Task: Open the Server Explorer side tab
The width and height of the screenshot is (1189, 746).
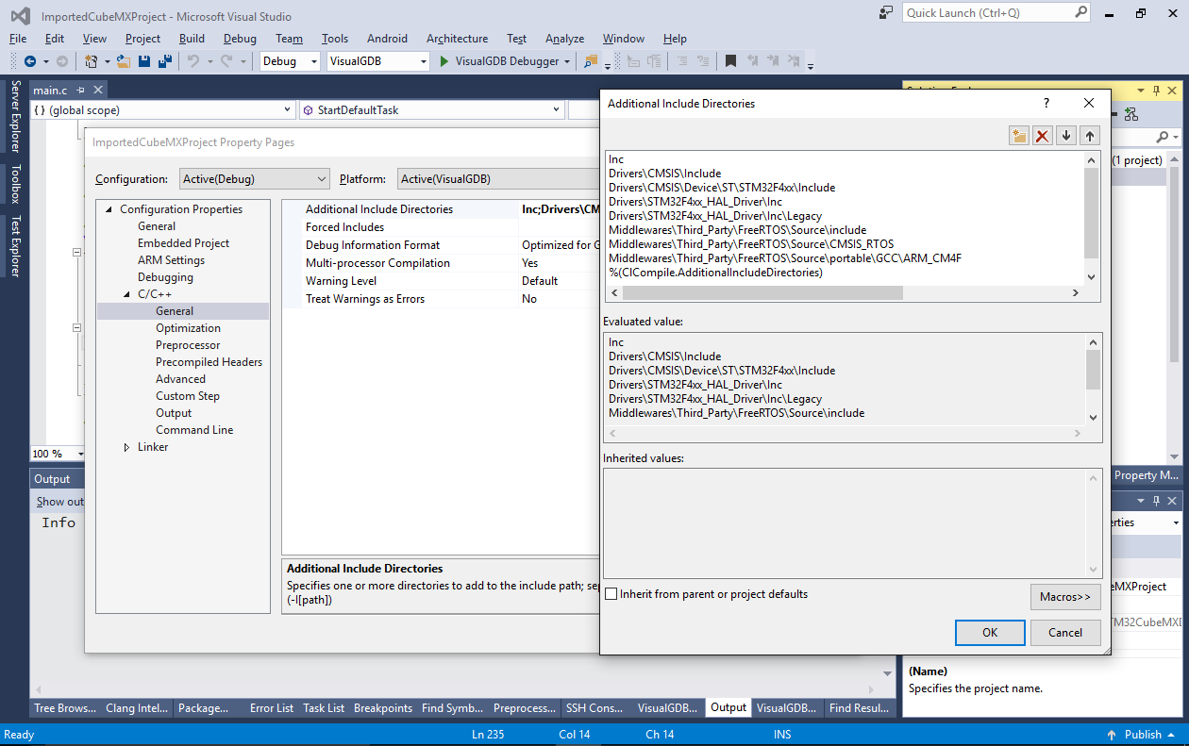Action: pyautogui.click(x=15, y=117)
